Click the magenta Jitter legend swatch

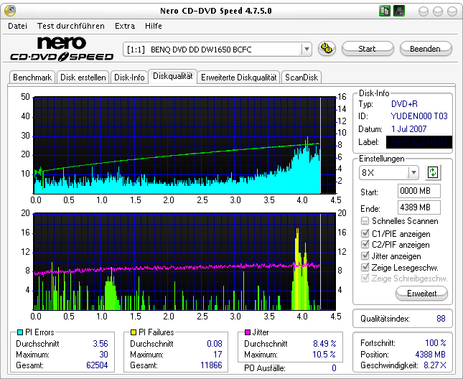pyautogui.click(x=248, y=332)
